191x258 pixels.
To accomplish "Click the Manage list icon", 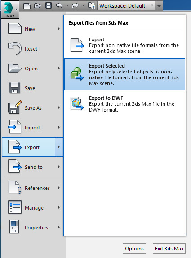I will 15,207.
